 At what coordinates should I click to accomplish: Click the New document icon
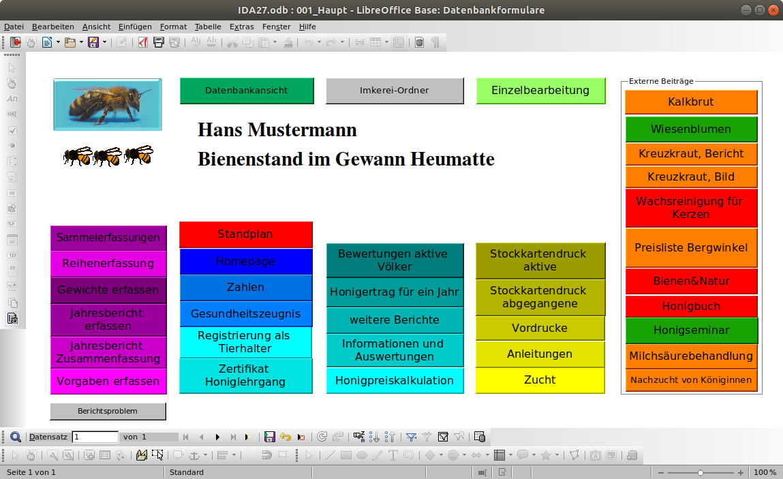47,42
